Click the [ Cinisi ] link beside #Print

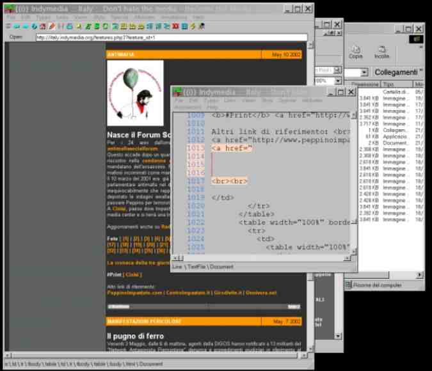pos(132,274)
